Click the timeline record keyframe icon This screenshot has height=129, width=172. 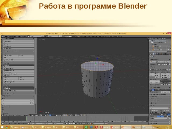pos(91,124)
